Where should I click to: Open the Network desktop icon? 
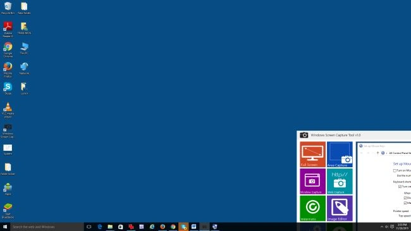coord(24,69)
